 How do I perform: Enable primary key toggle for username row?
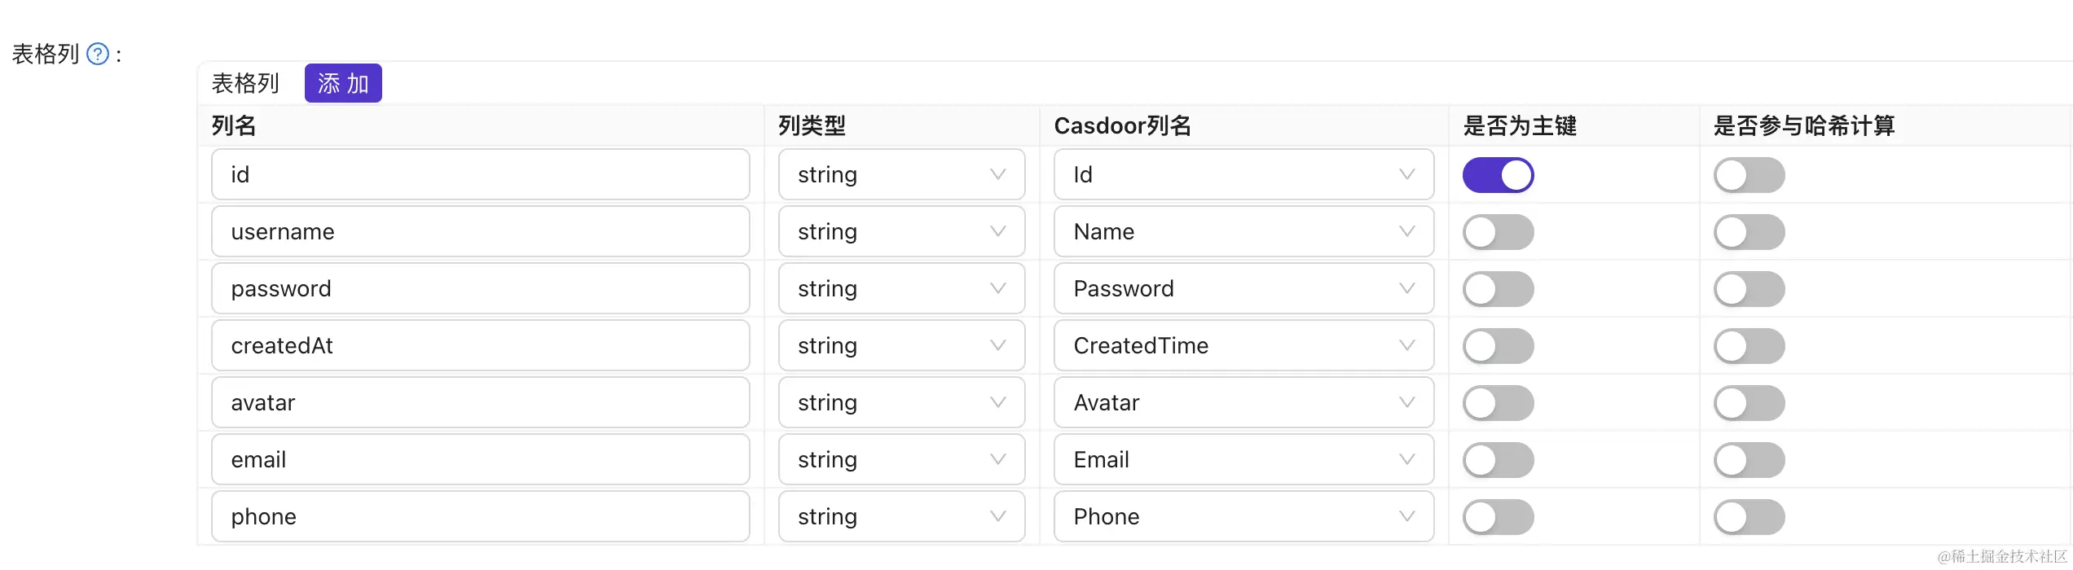pos(1498,232)
